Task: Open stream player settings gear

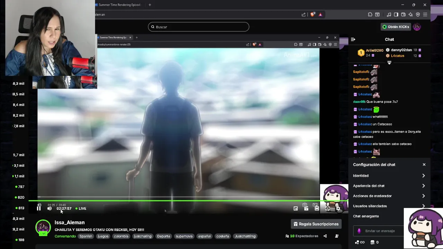Action: [x=338, y=209]
